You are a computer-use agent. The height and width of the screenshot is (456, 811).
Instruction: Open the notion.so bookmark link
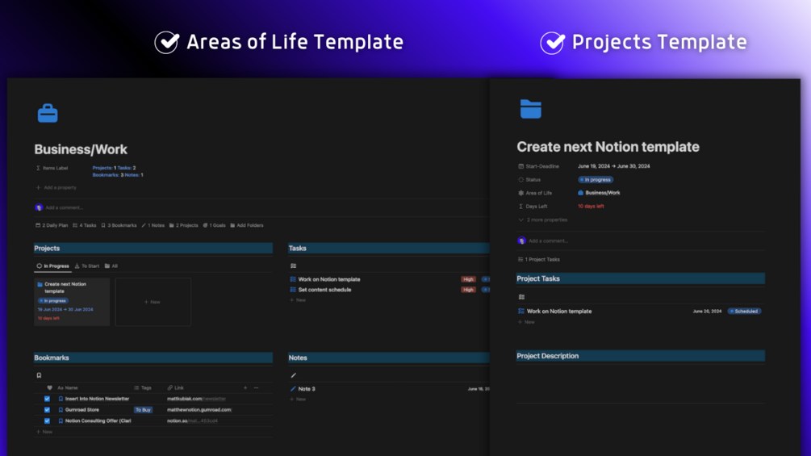coord(192,420)
